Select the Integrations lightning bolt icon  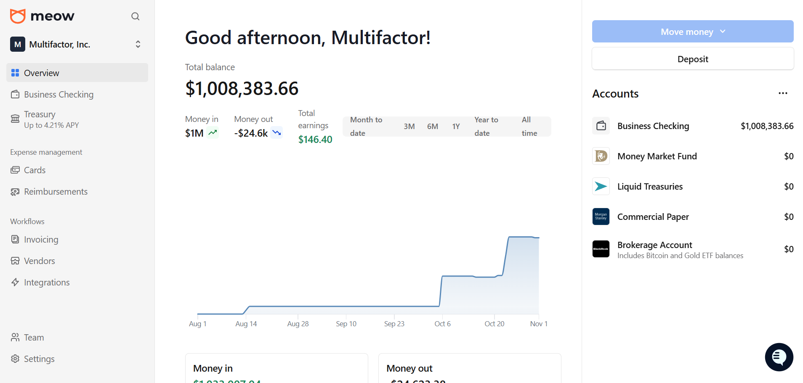pos(15,282)
